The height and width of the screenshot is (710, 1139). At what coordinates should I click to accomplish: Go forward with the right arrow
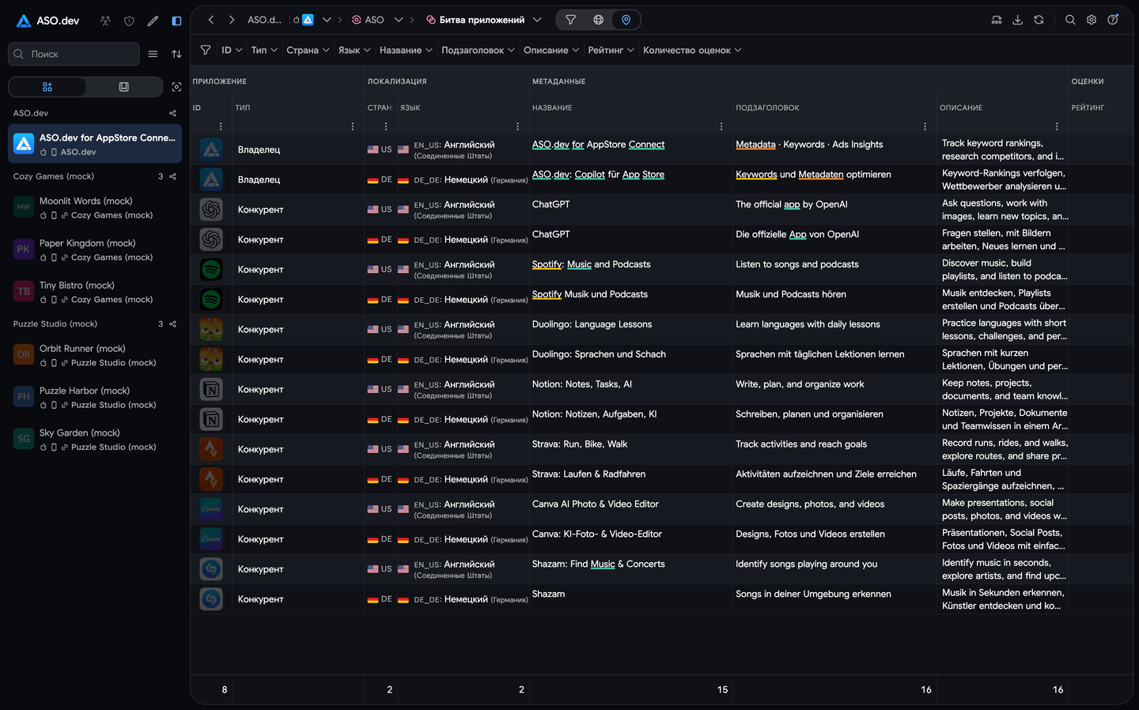point(232,20)
